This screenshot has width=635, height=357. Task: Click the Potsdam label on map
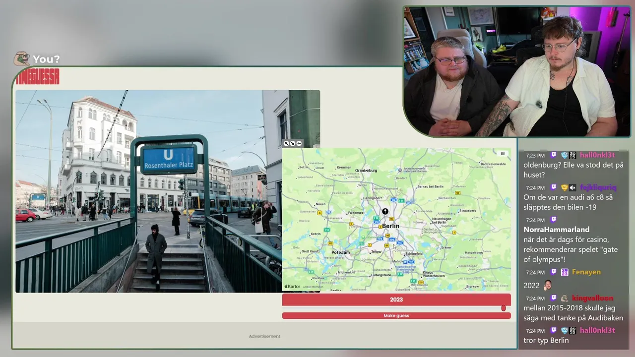tap(340, 252)
